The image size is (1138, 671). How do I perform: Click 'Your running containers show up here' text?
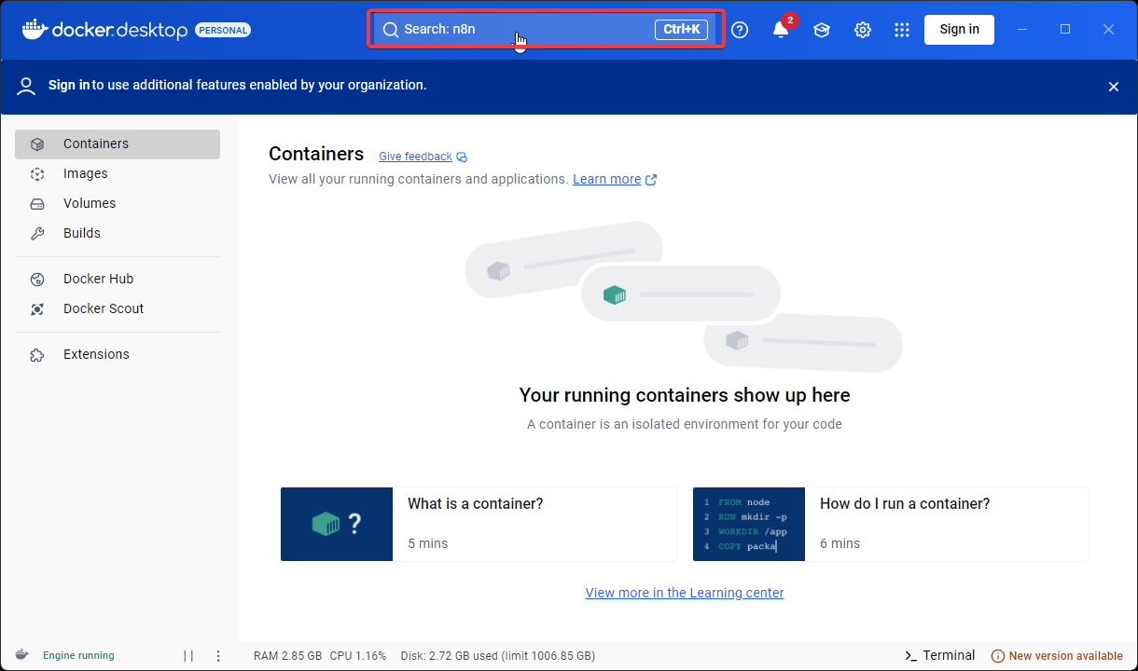[685, 395]
